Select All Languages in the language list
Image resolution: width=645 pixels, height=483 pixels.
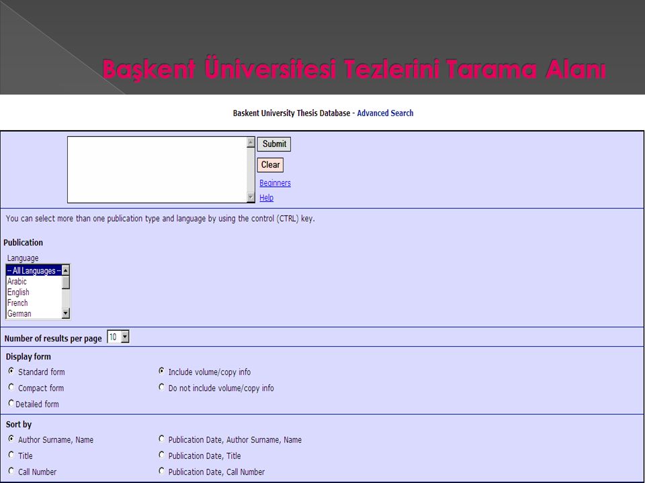pyautogui.click(x=34, y=270)
